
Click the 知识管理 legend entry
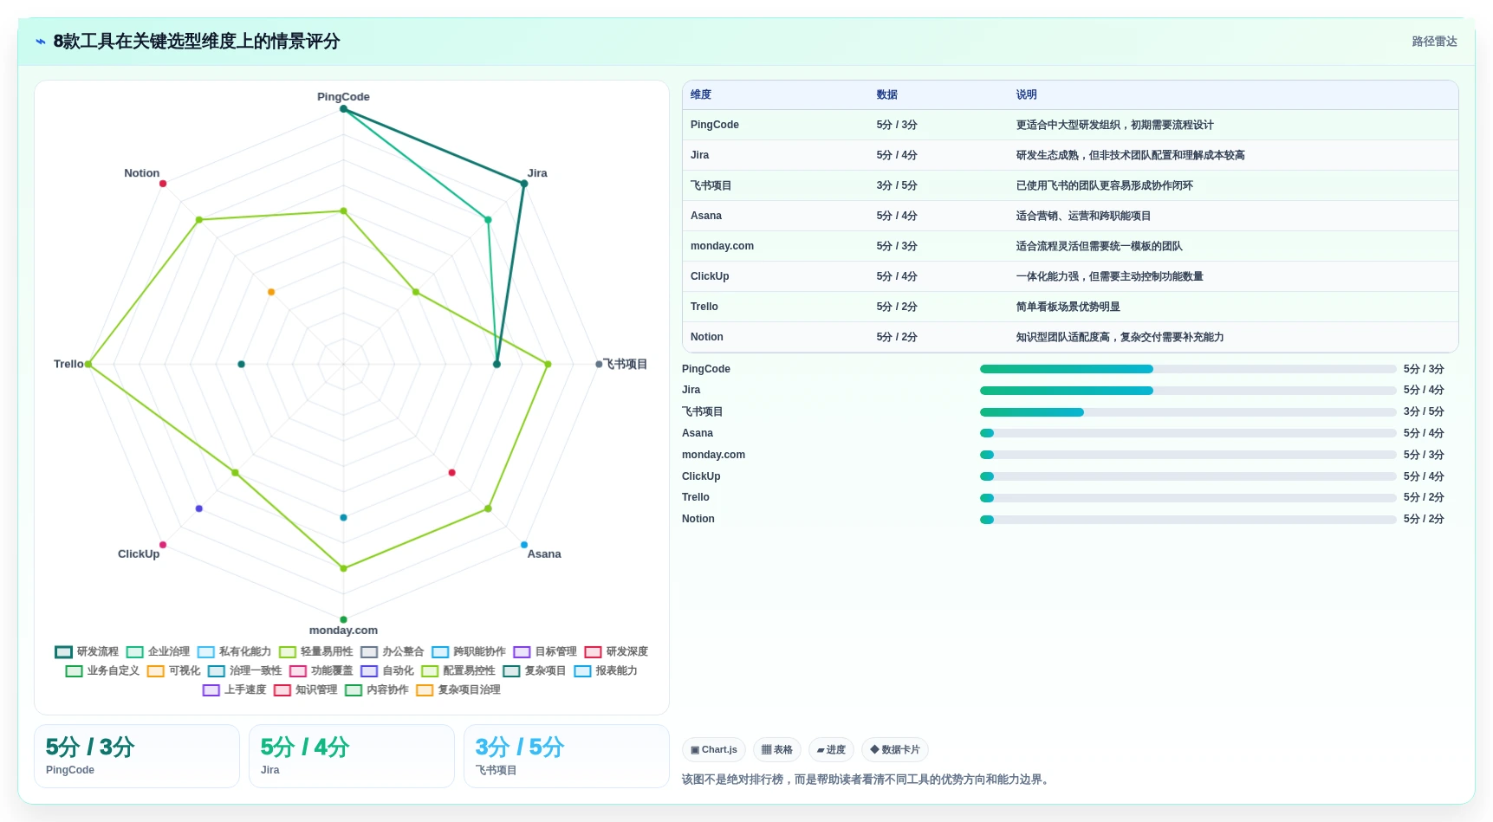306,689
